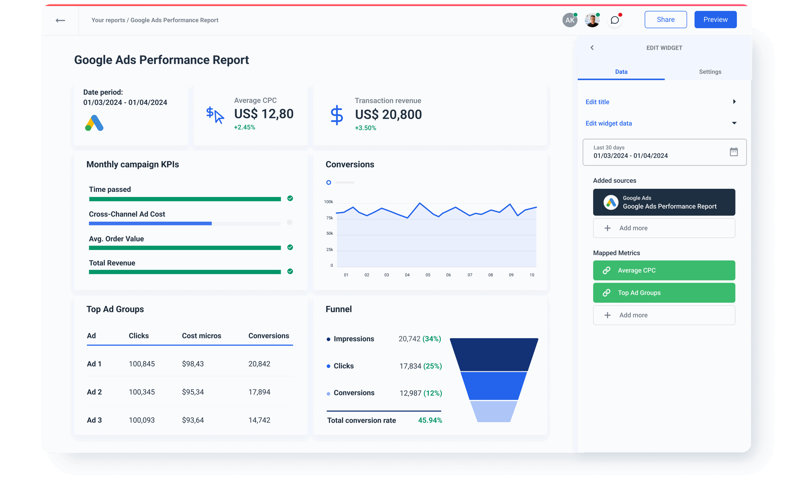Collapse the Edit widget data section
This screenshot has width=793, height=483.
(x=734, y=123)
